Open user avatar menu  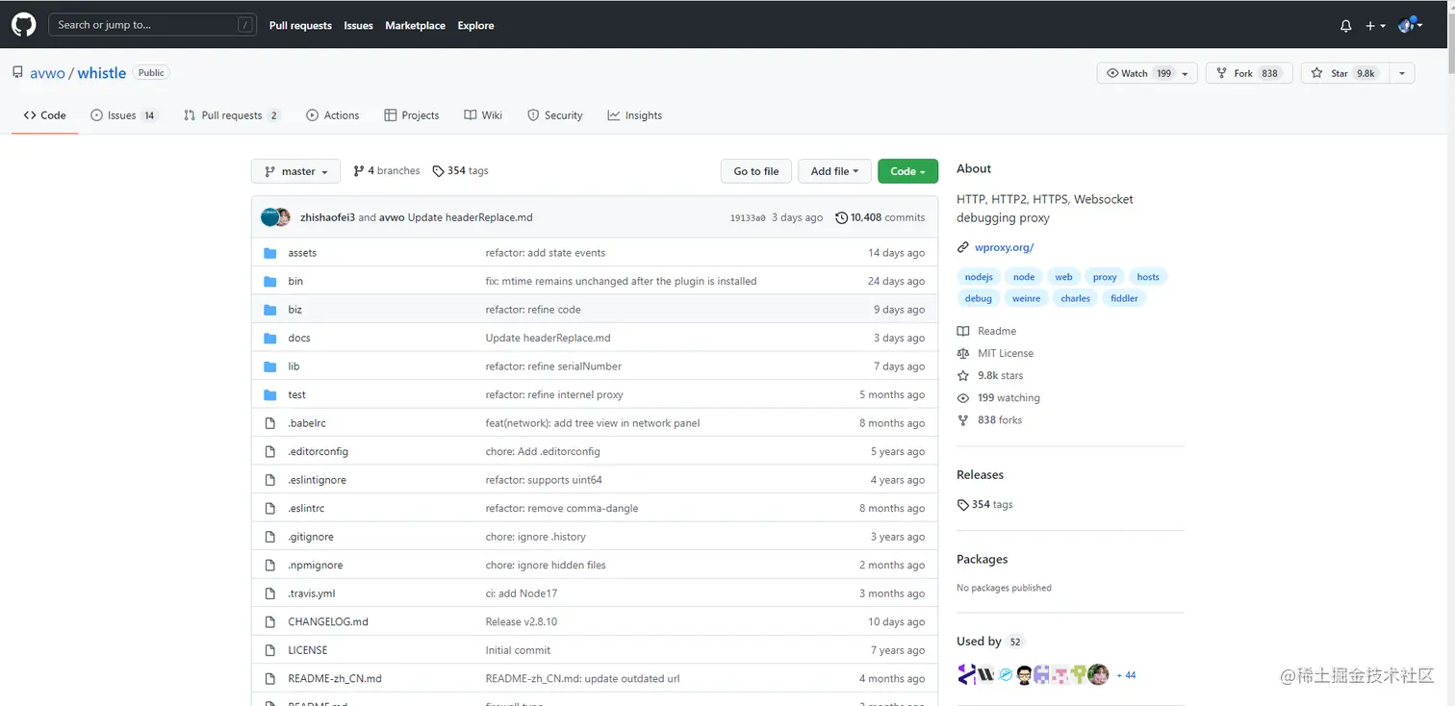coord(1411,25)
